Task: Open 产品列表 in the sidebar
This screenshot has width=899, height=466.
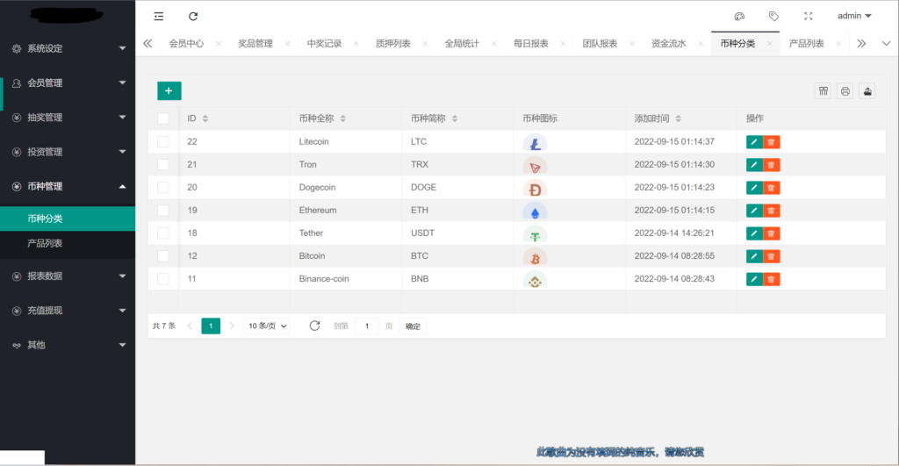Action: coord(45,243)
